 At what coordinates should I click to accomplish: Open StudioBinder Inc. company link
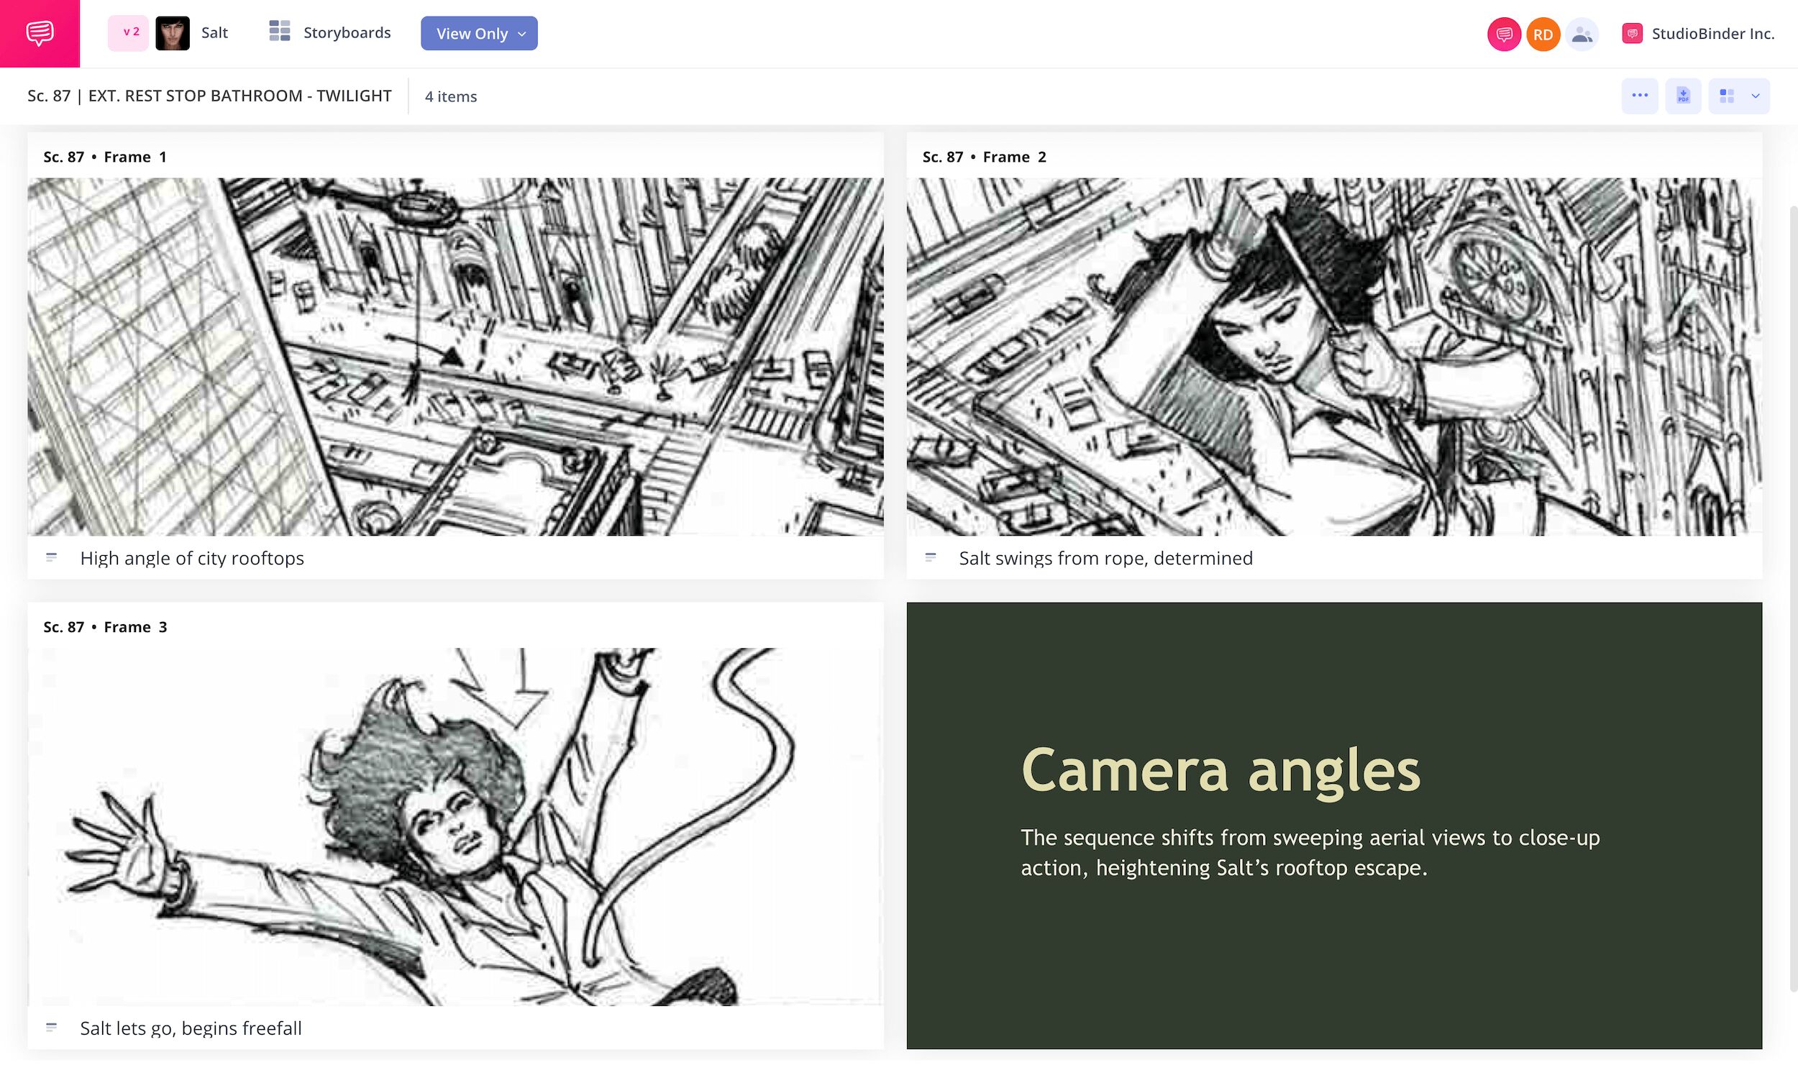point(1712,34)
